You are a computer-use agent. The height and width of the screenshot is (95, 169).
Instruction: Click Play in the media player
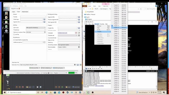point(86,69)
